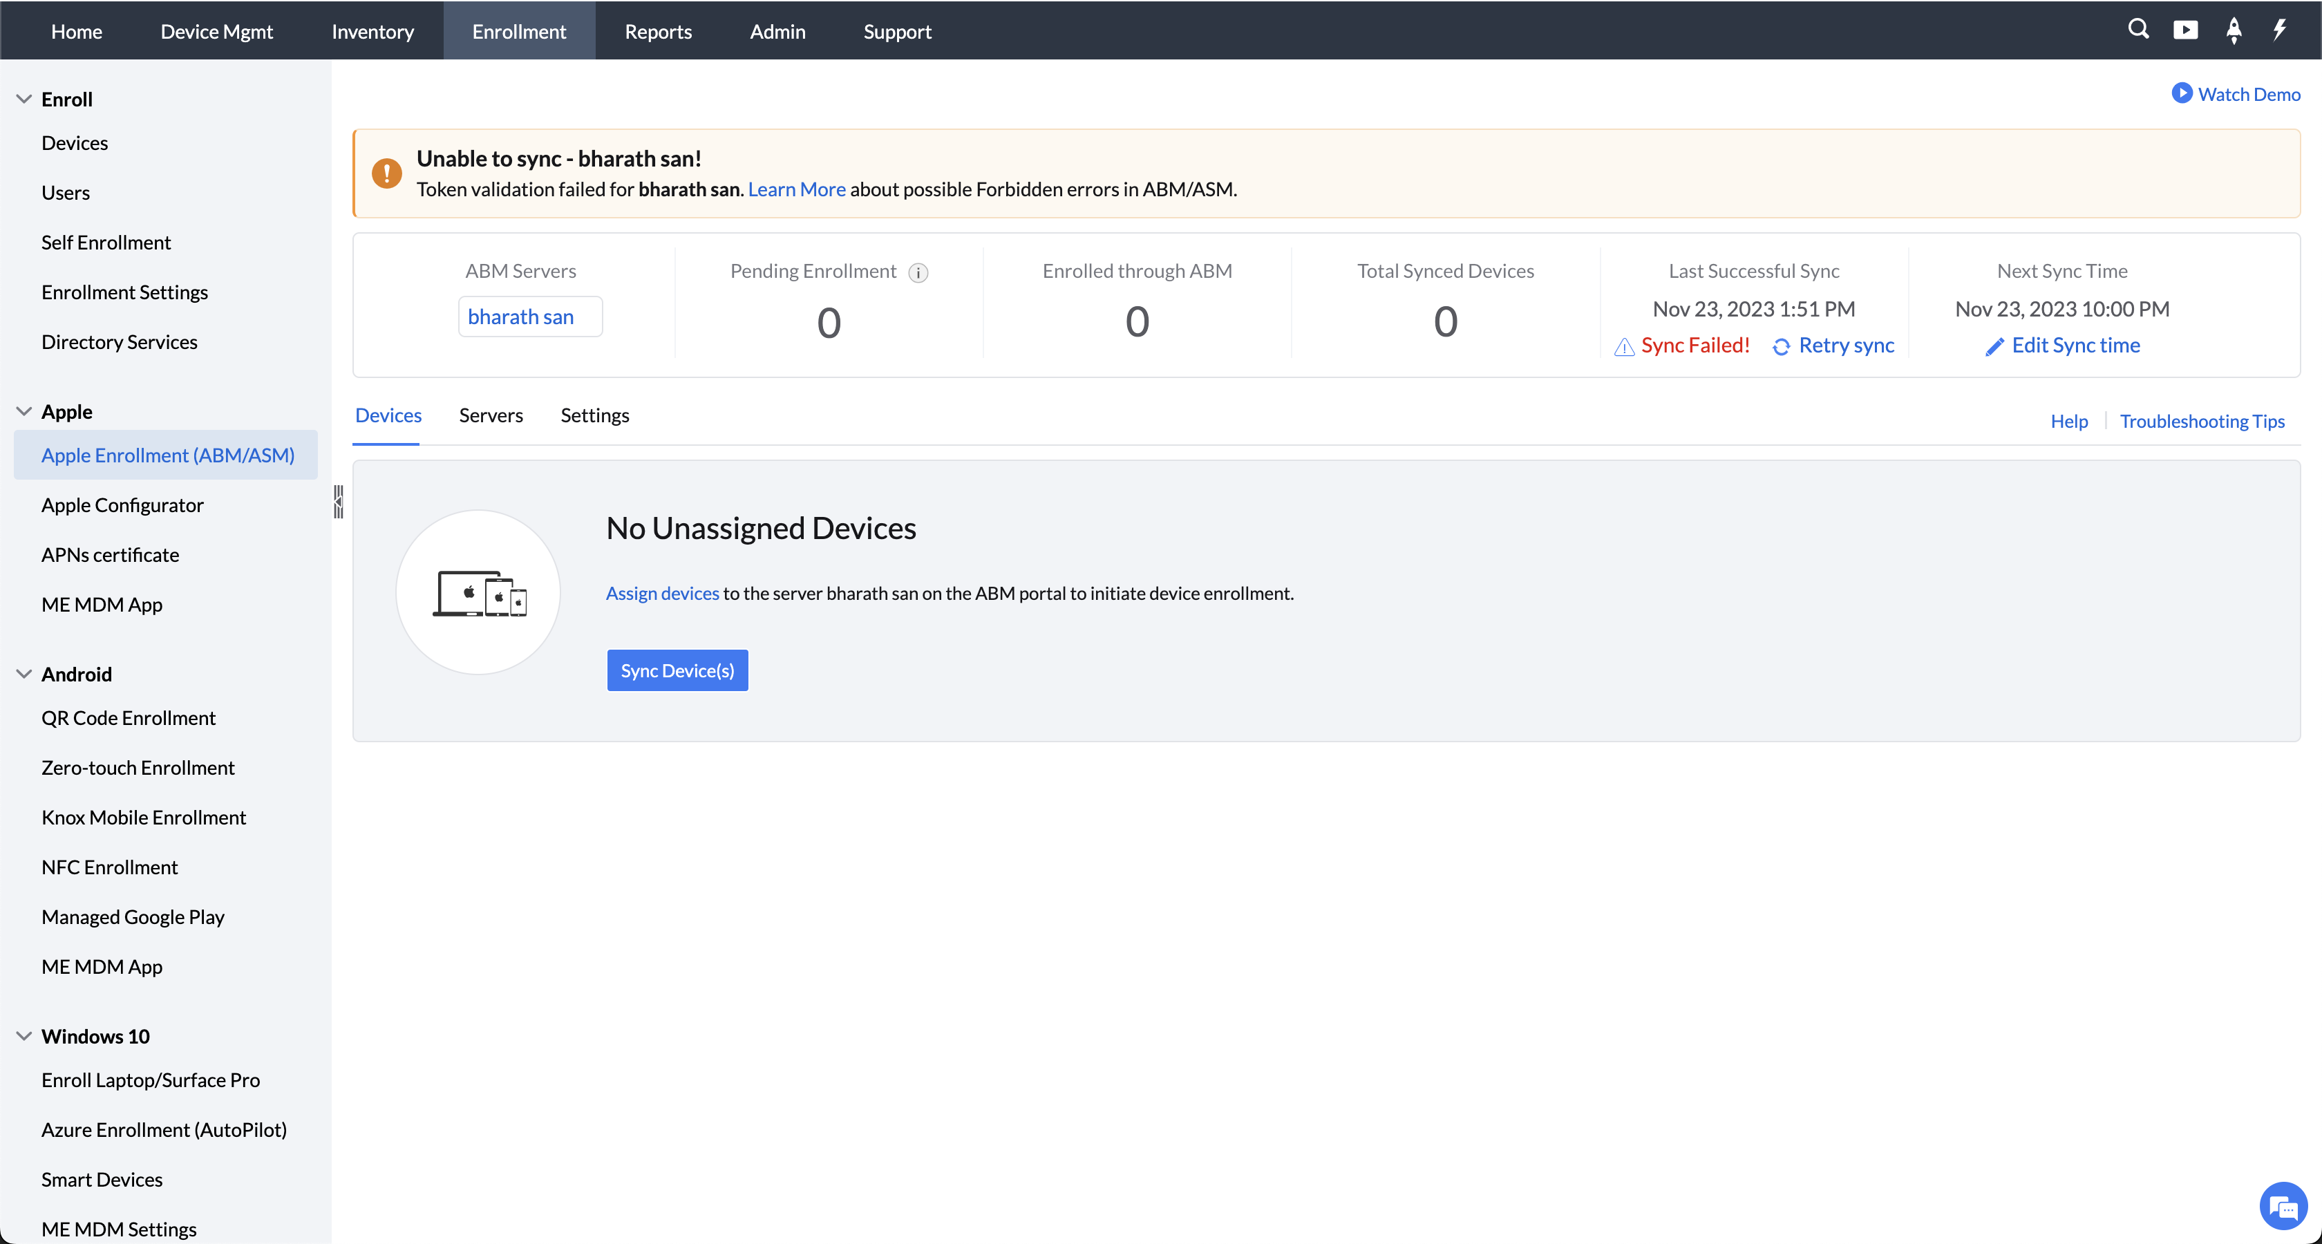Select the bharath san ABM server
The image size is (2322, 1244).
[521, 317]
